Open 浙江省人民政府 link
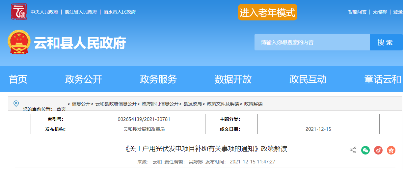Screen dimensions: 403x170 [81, 12]
